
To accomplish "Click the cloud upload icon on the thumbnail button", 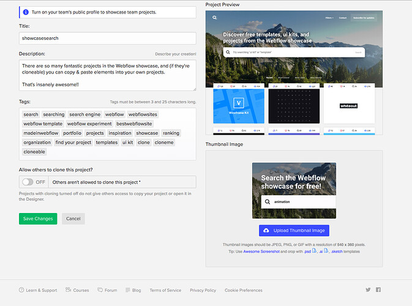I will (266, 230).
